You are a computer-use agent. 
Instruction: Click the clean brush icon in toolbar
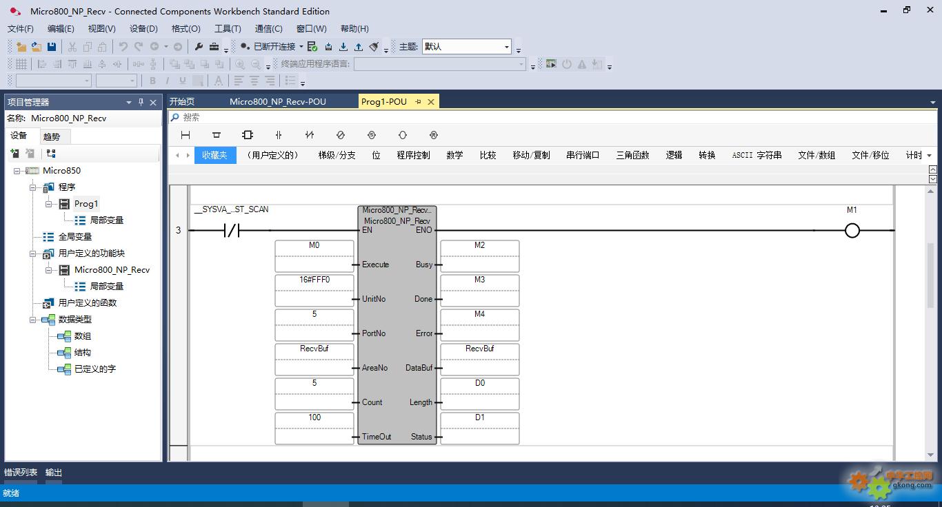374,47
